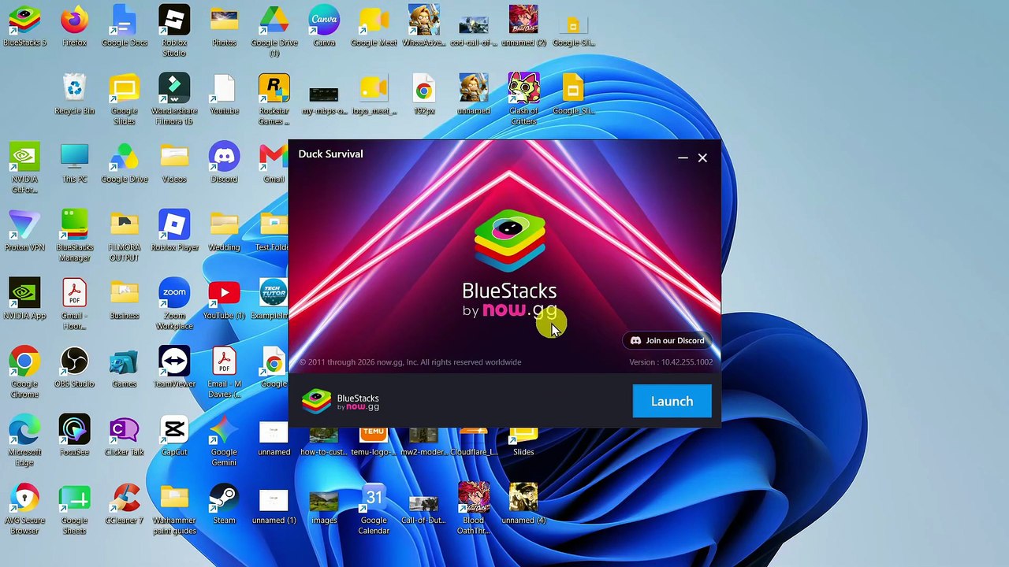Select the Roblox Player shortcut
Screen dimensions: 1009x567
[x=174, y=232]
